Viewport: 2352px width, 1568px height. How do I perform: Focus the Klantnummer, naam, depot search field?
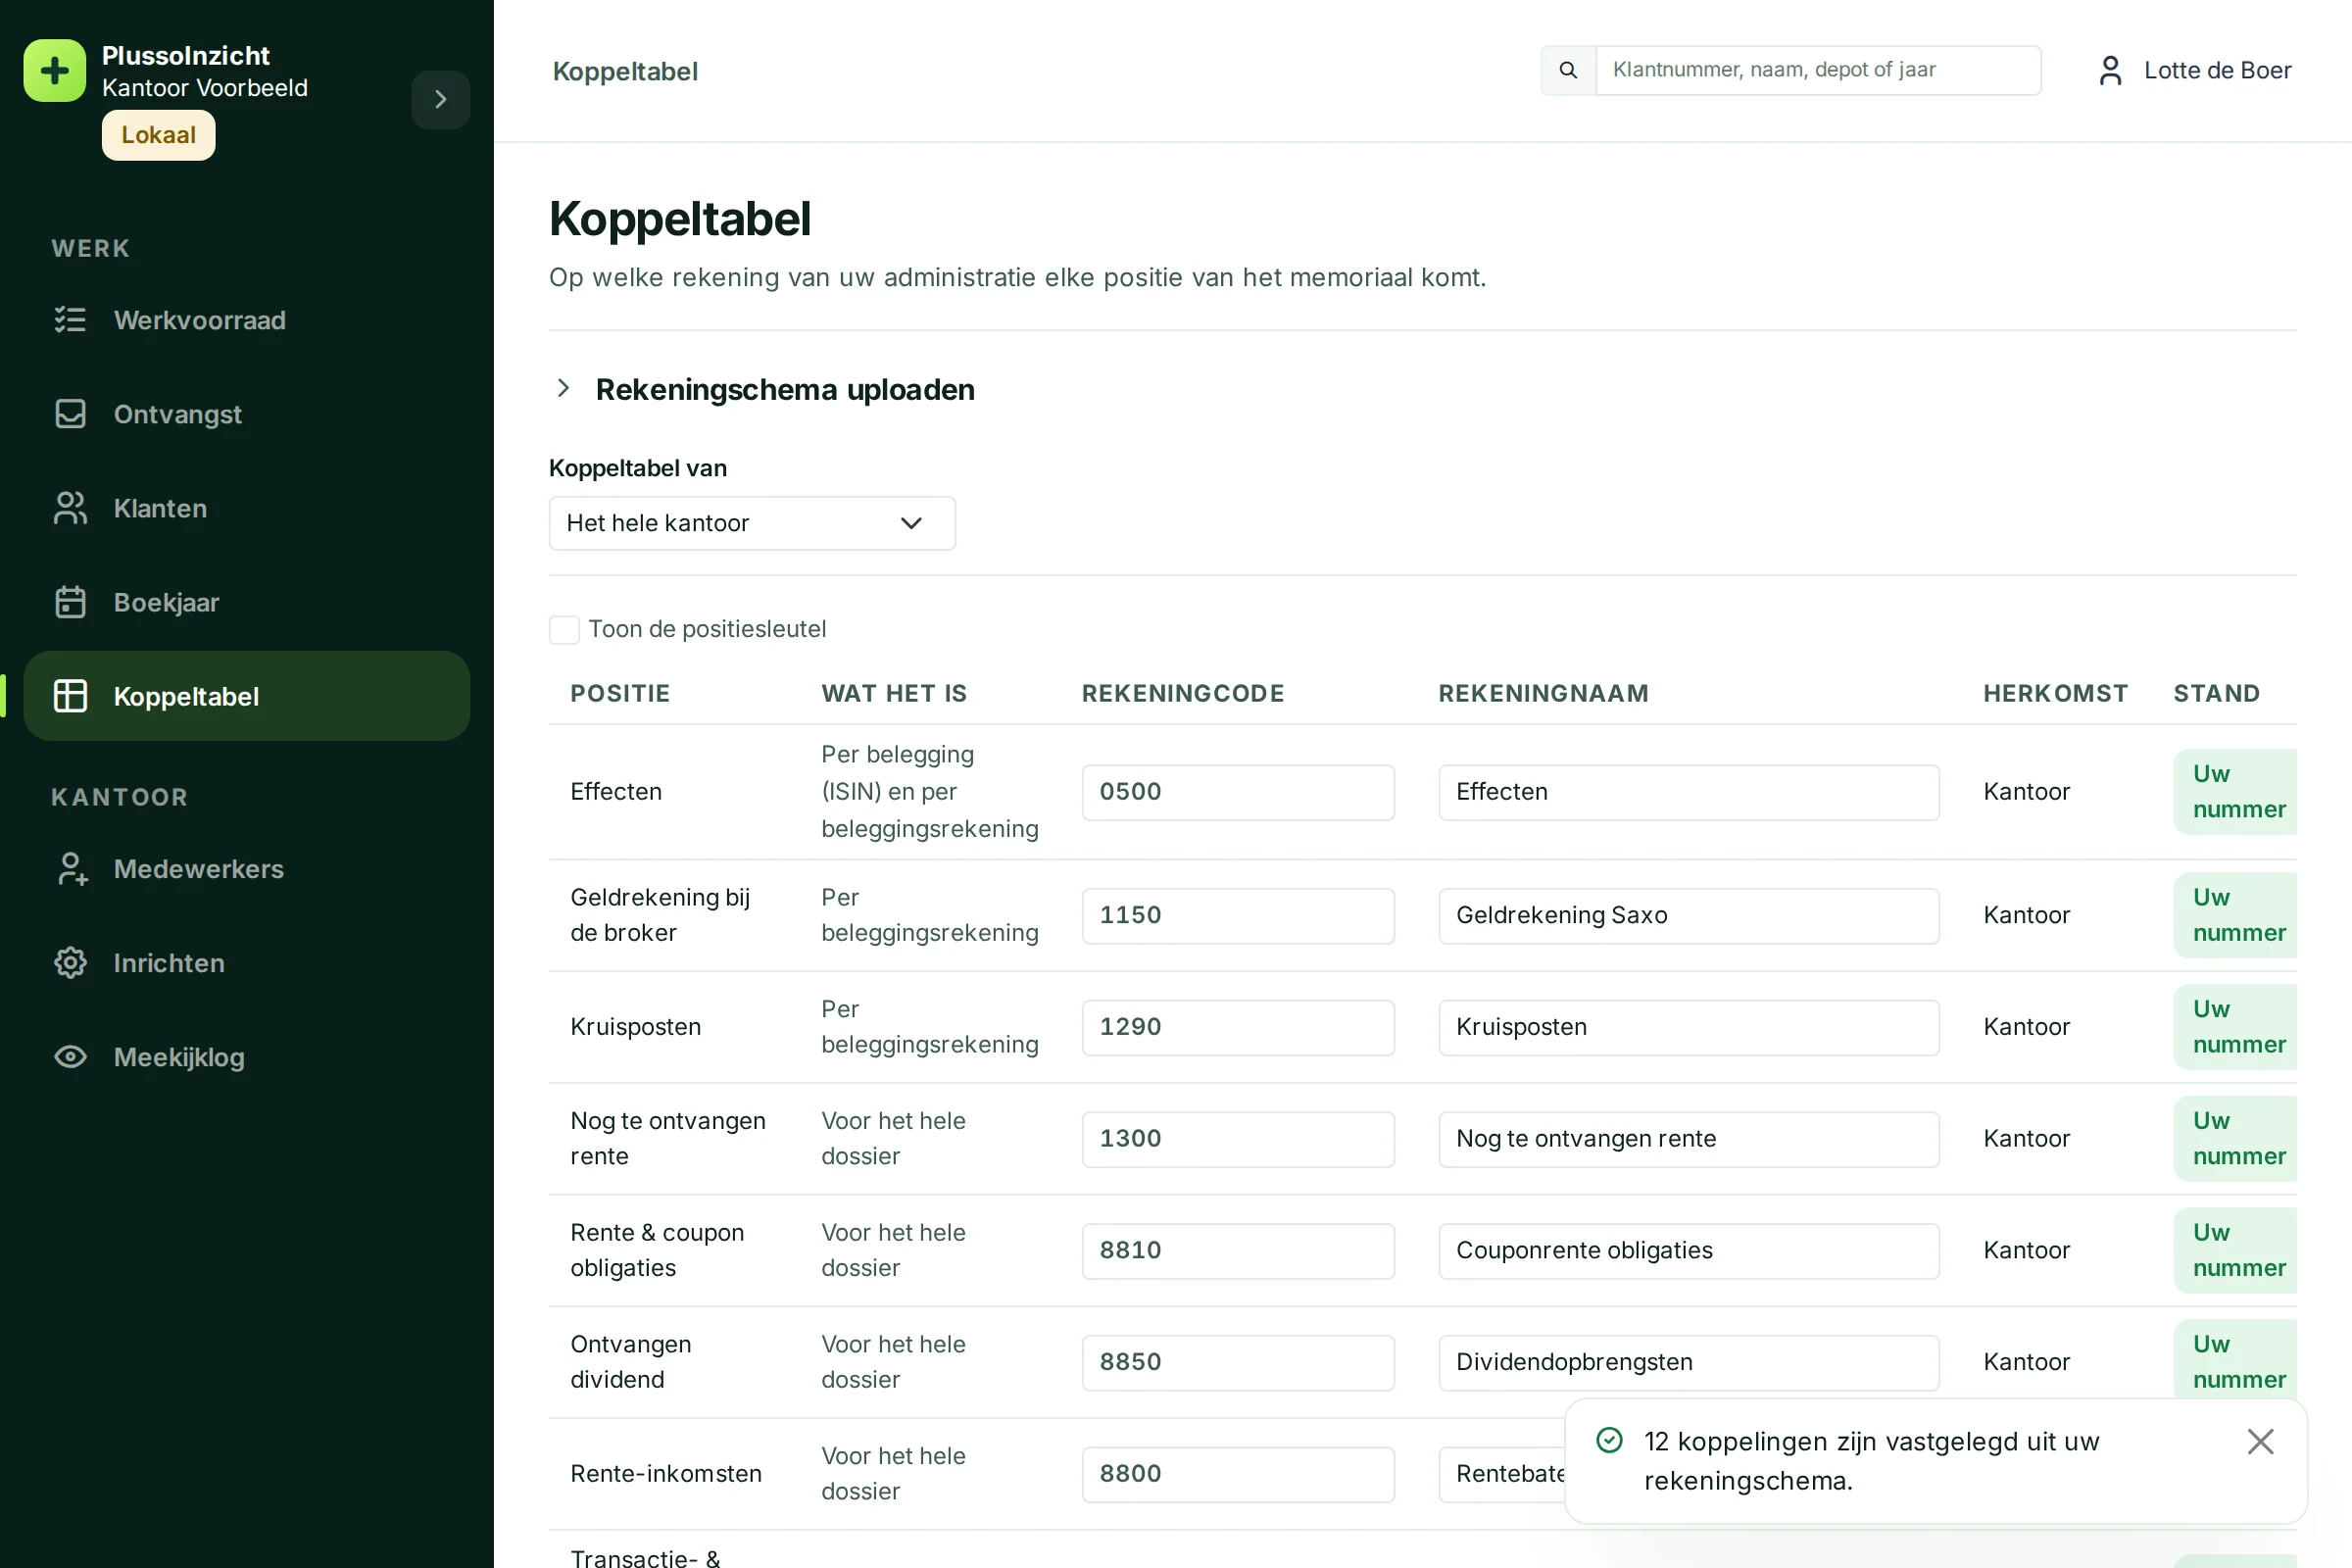click(1818, 70)
